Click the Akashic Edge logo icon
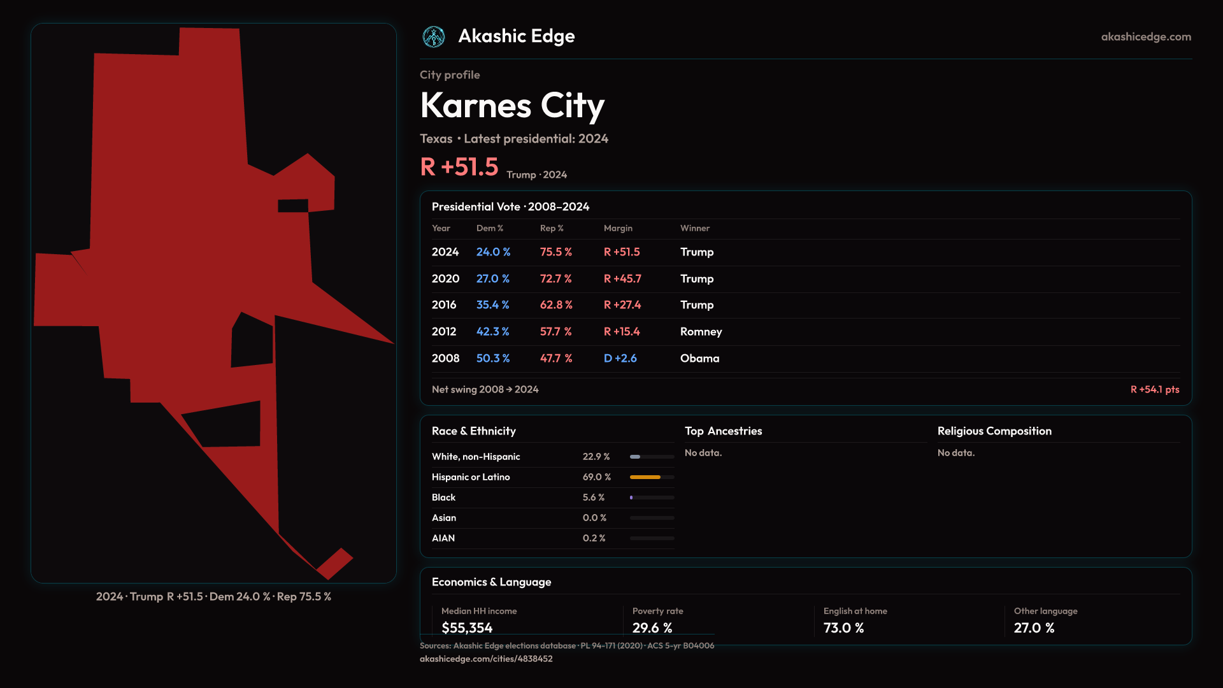 pos(434,37)
